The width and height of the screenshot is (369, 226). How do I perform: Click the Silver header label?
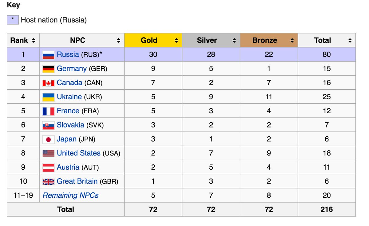[x=207, y=40]
